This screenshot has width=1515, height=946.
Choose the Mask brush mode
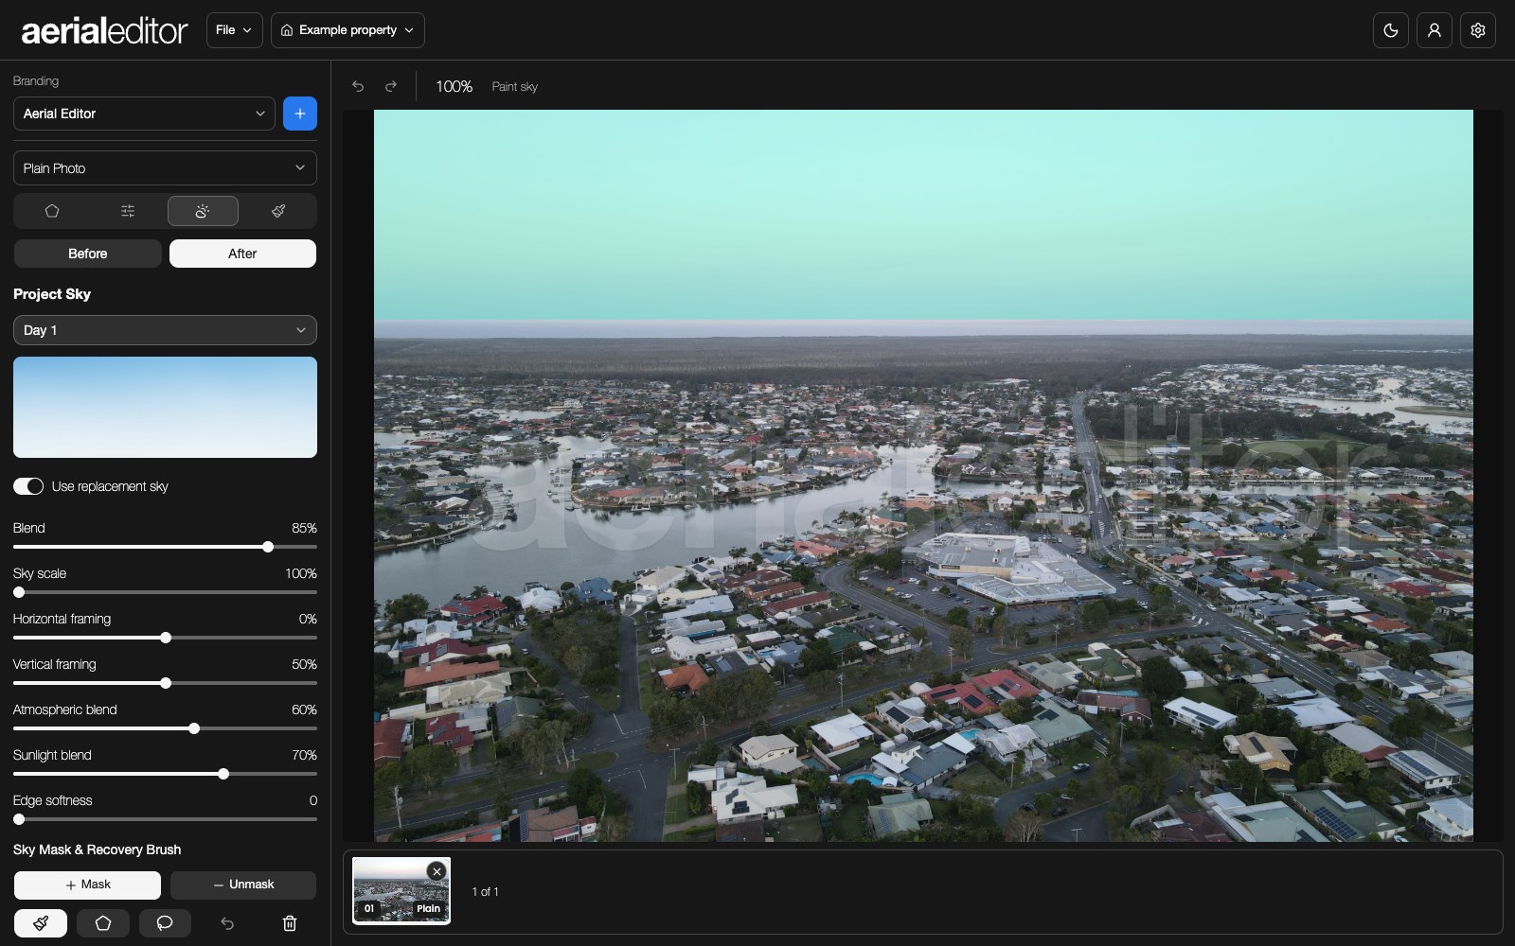[87, 885]
